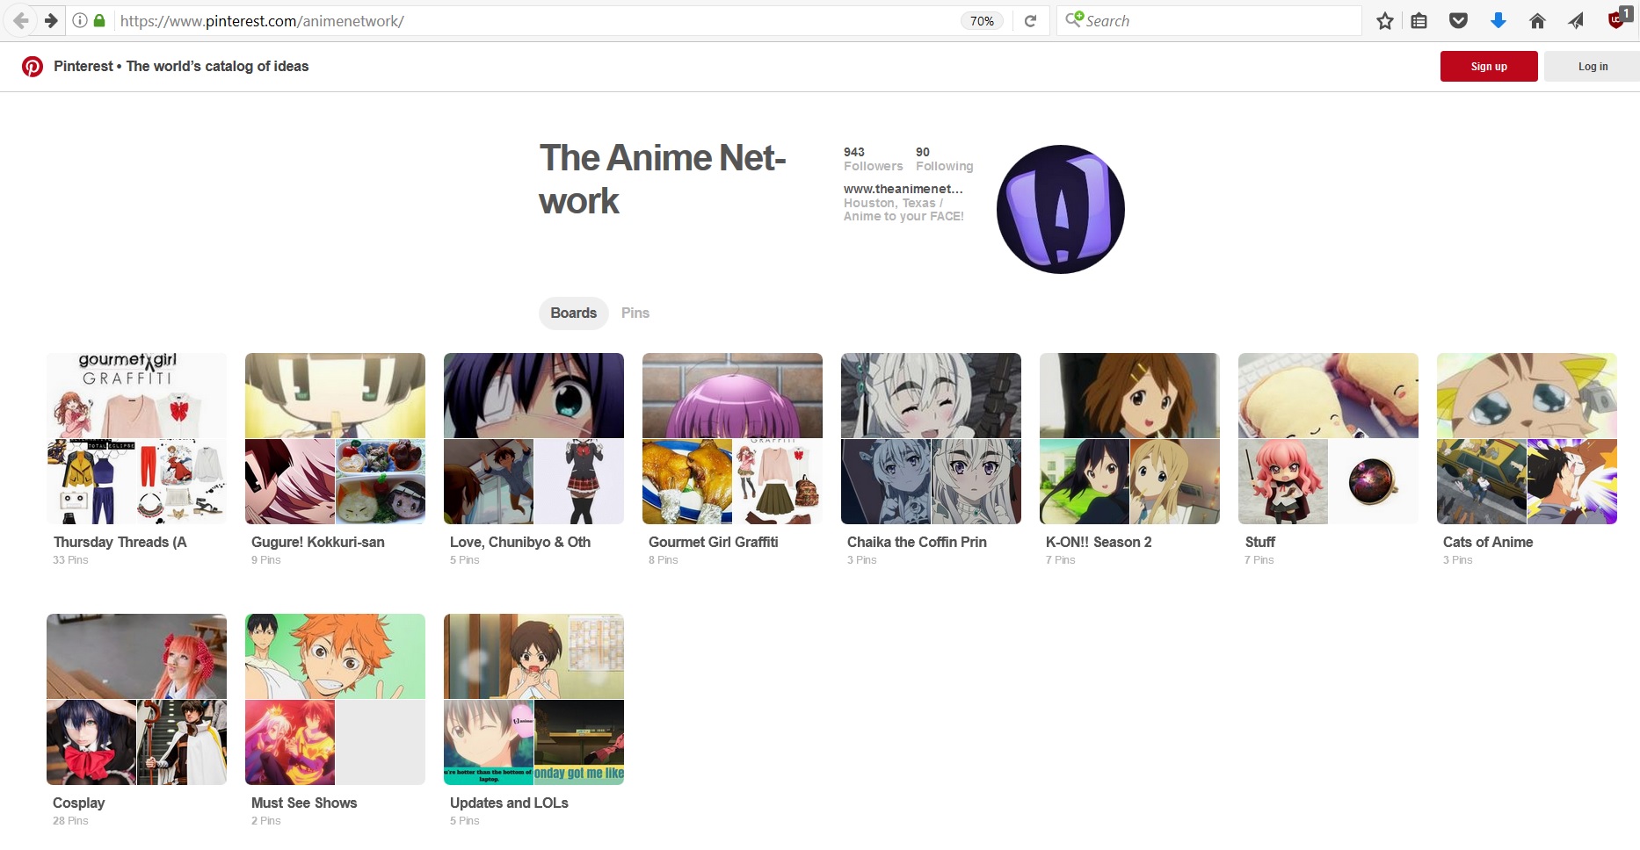Click the browser forward arrow button
Image resolution: width=1640 pixels, height=850 pixels.
click(51, 20)
